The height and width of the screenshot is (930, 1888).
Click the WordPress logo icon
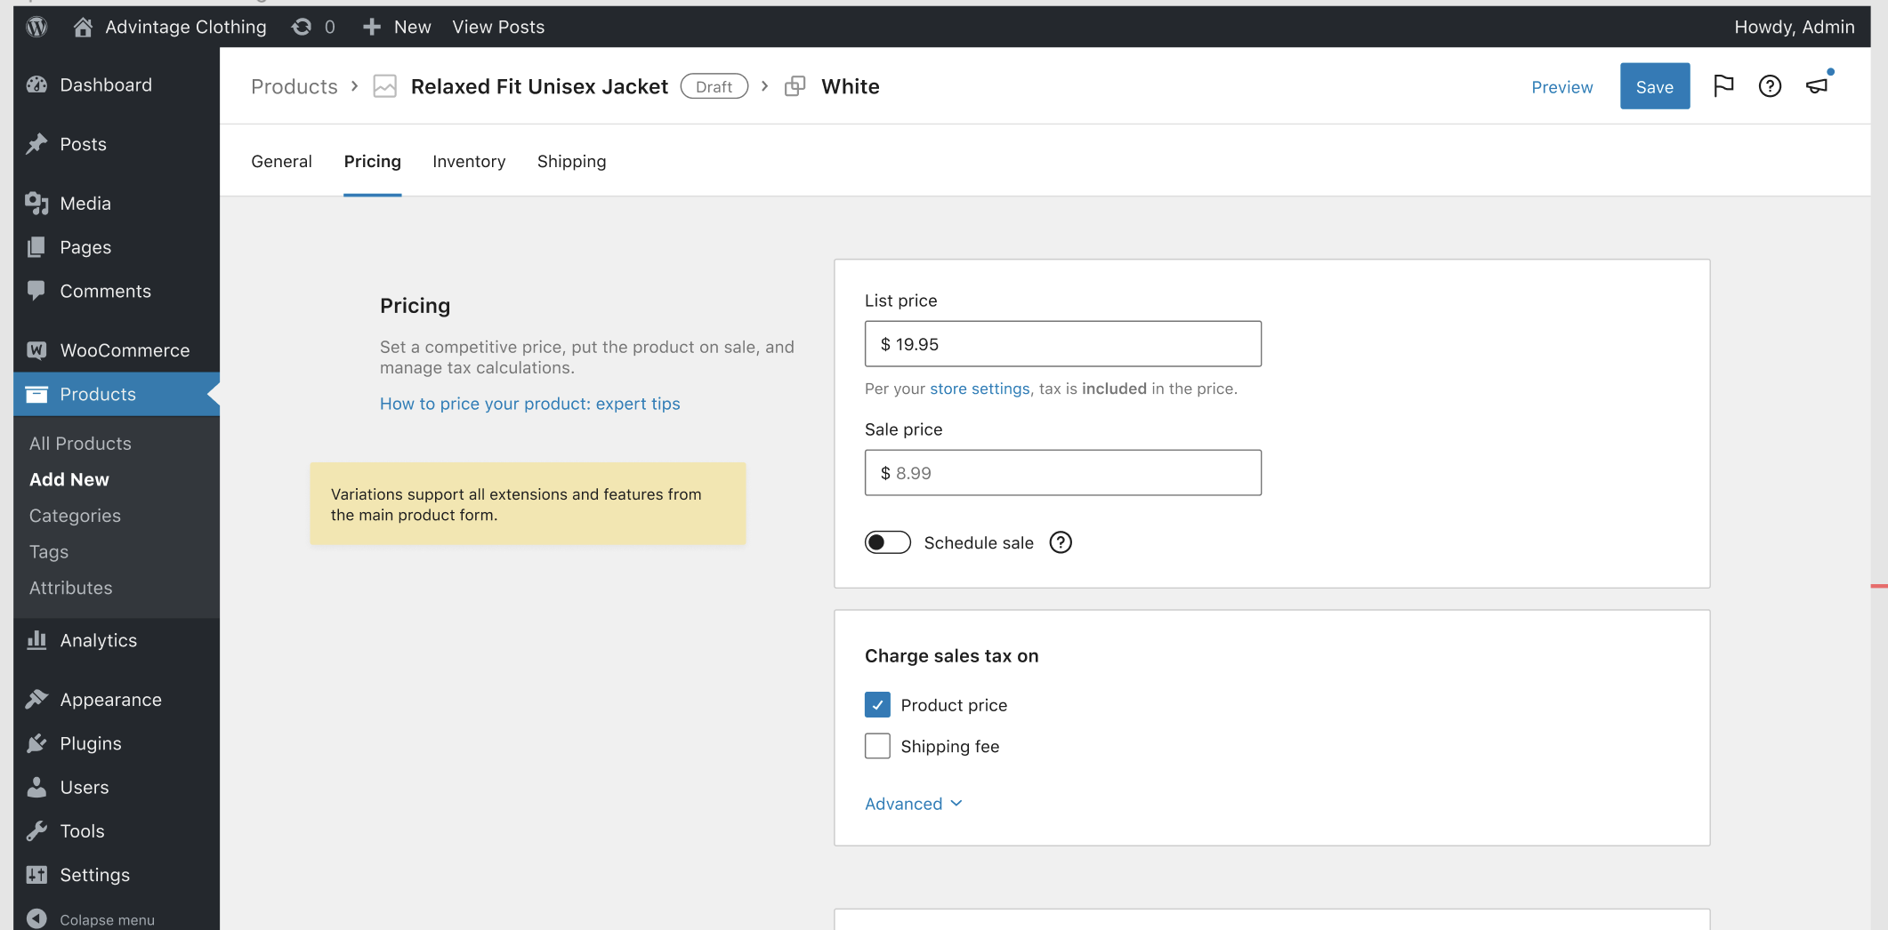coord(36,27)
